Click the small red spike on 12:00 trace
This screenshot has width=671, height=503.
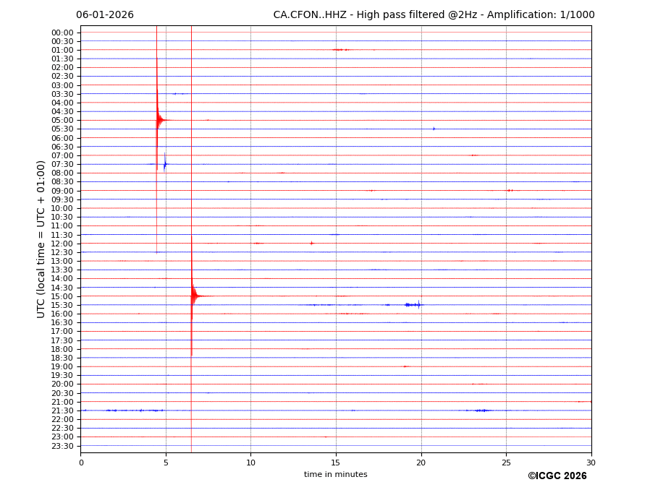[x=311, y=244]
